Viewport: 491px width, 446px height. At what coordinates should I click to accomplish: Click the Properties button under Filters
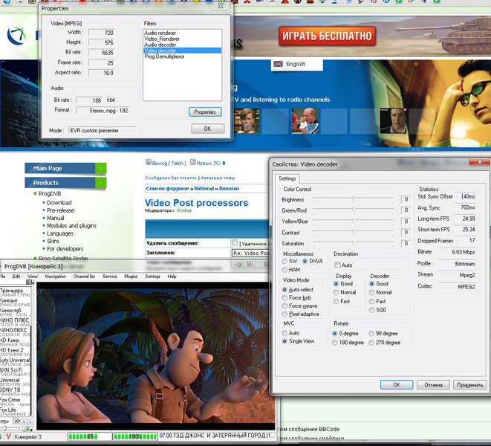[204, 111]
